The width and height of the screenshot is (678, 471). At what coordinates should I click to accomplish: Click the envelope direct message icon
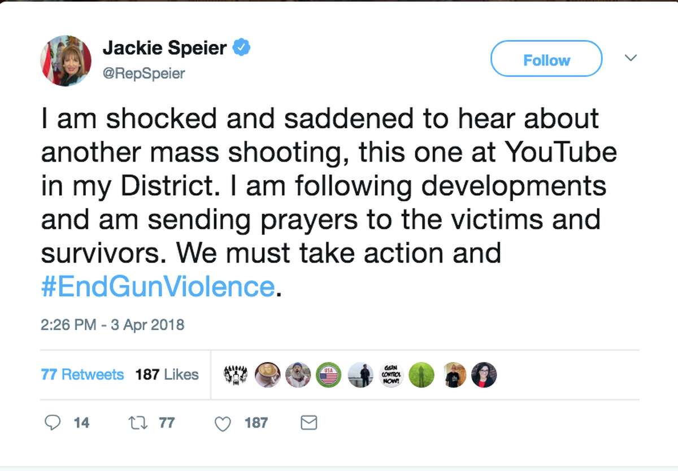[308, 422]
